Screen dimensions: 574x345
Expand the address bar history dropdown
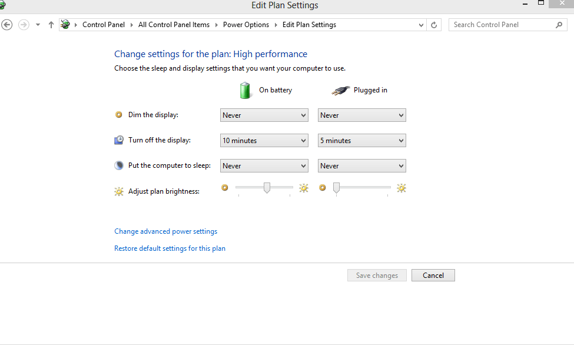point(421,25)
